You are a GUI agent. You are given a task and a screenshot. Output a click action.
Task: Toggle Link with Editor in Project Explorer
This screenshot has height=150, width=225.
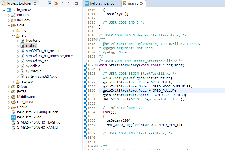(x=56, y=3)
